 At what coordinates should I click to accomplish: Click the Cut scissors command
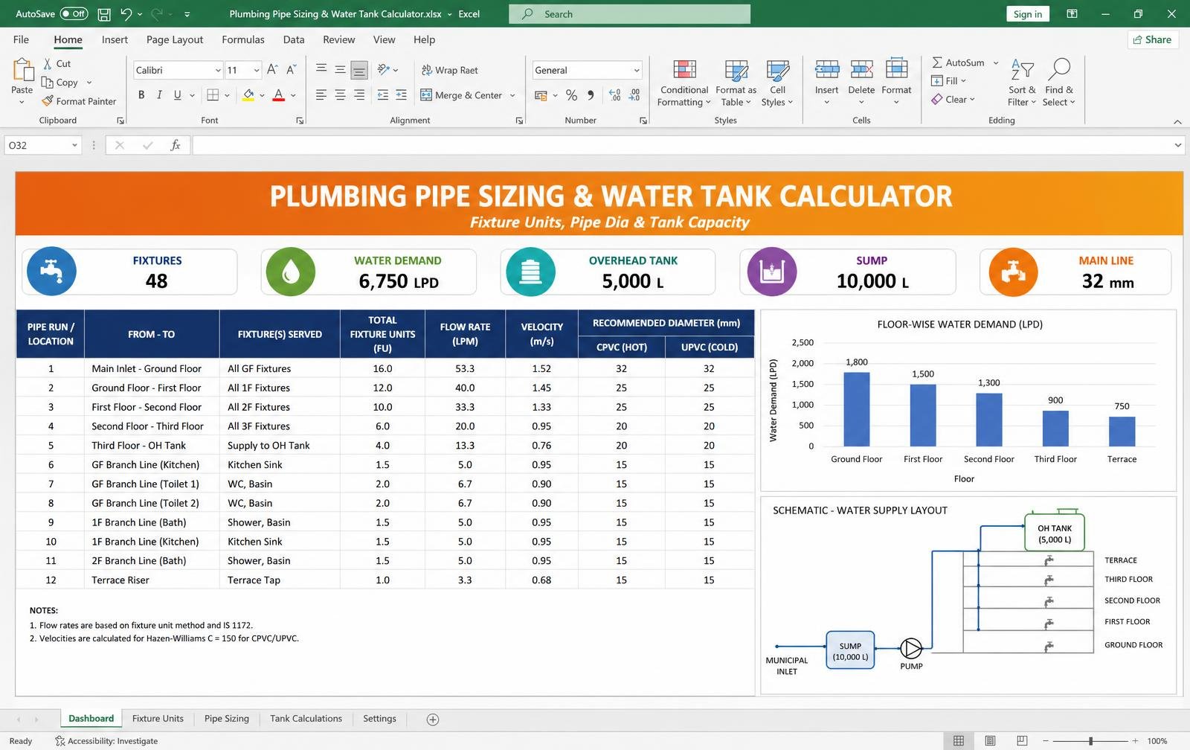[57, 64]
